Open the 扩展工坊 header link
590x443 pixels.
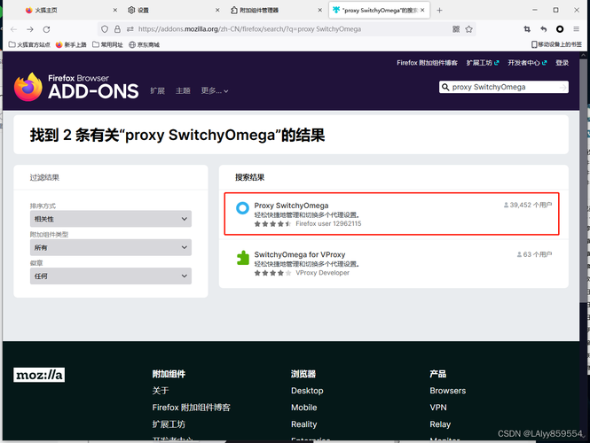483,63
